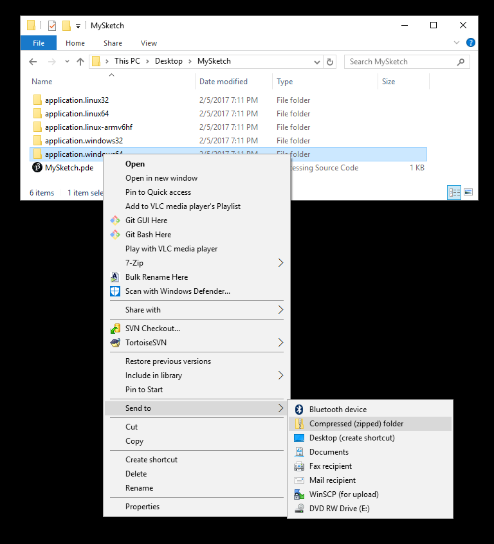Click breadcrumb arrow after This PC

(x=147, y=61)
